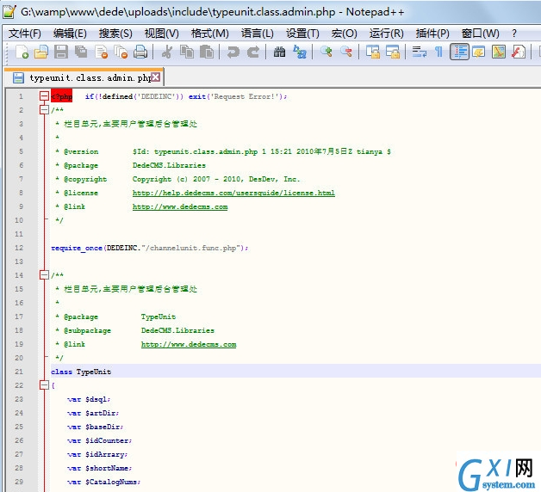This screenshot has height=492, width=541.
Task: Collapse the comment block fold at line 2
Action: point(44,110)
